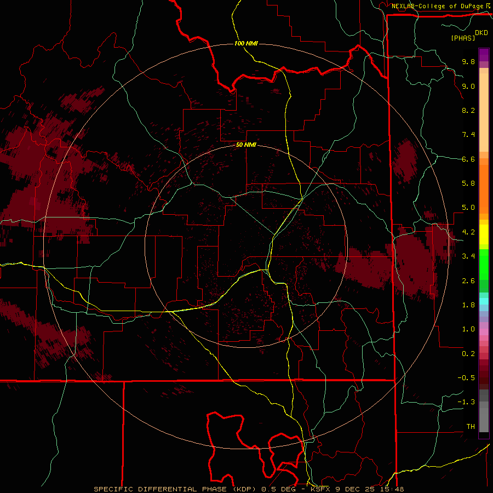Image resolution: width=493 pixels, height=493 pixels.
Task: Click the 3.4 legend value
Action: tap(468, 256)
